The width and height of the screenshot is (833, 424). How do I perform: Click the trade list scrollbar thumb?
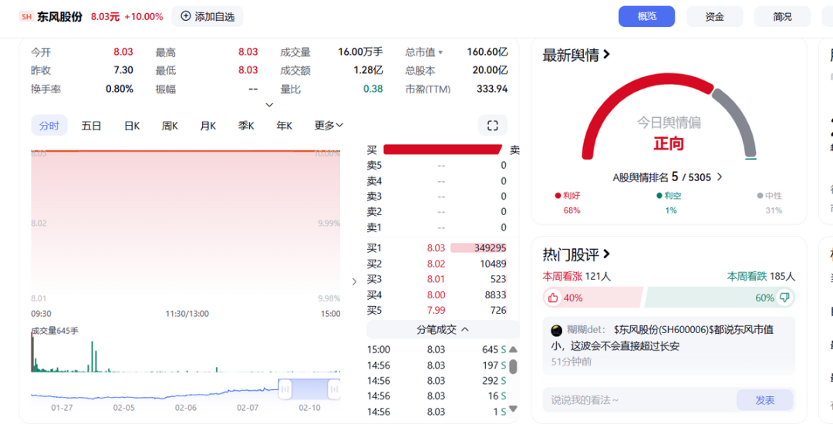[x=513, y=367]
